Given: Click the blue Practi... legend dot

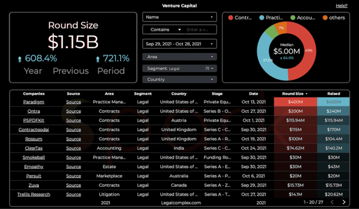Looking at the screenshot, I should [x=261, y=18].
